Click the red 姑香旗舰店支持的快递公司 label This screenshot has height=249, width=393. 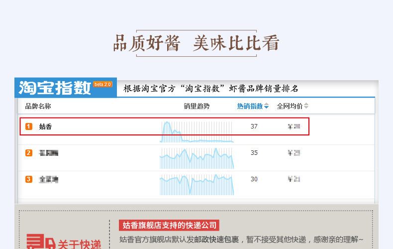click(x=169, y=225)
